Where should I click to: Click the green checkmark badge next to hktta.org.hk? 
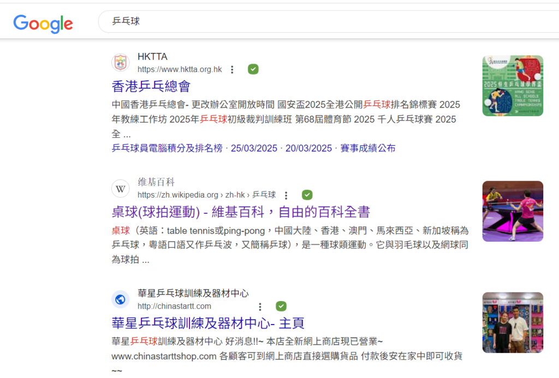pyautogui.click(x=253, y=69)
